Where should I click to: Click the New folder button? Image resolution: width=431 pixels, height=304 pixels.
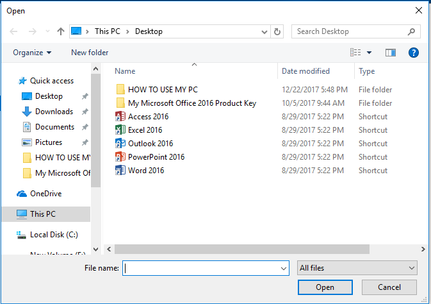tap(90, 53)
